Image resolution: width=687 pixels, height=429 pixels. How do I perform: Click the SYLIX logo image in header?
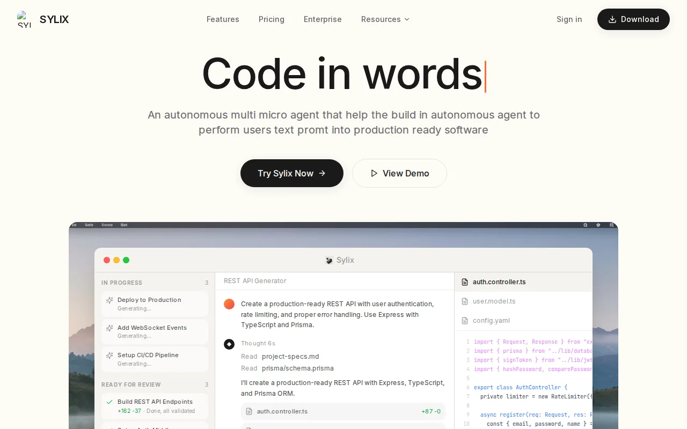coord(24,19)
